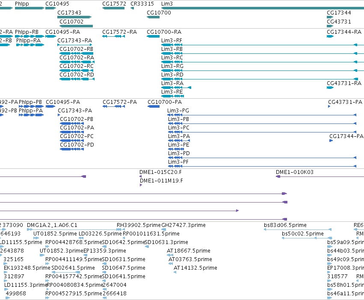Select the CR33315 gene label

(142, 4)
